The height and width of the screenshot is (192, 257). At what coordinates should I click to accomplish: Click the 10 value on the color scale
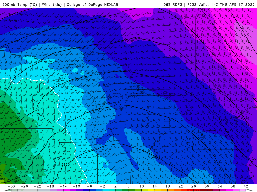pyautogui.click(x=141, y=186)
